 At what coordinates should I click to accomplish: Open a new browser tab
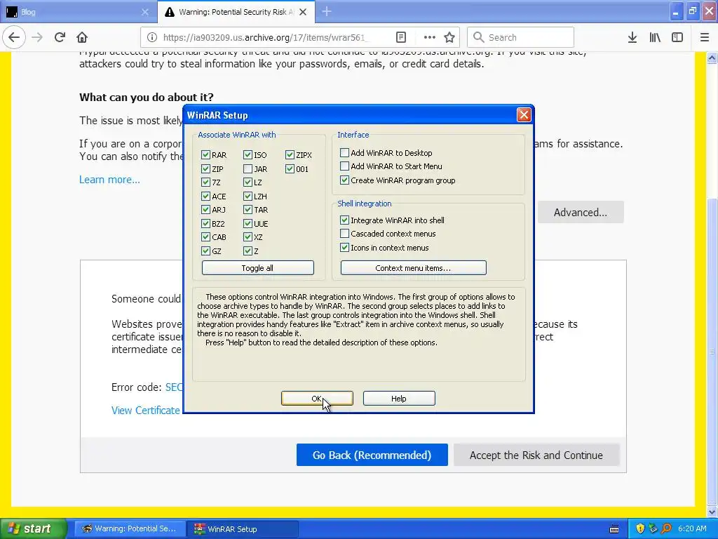point(327,11)
